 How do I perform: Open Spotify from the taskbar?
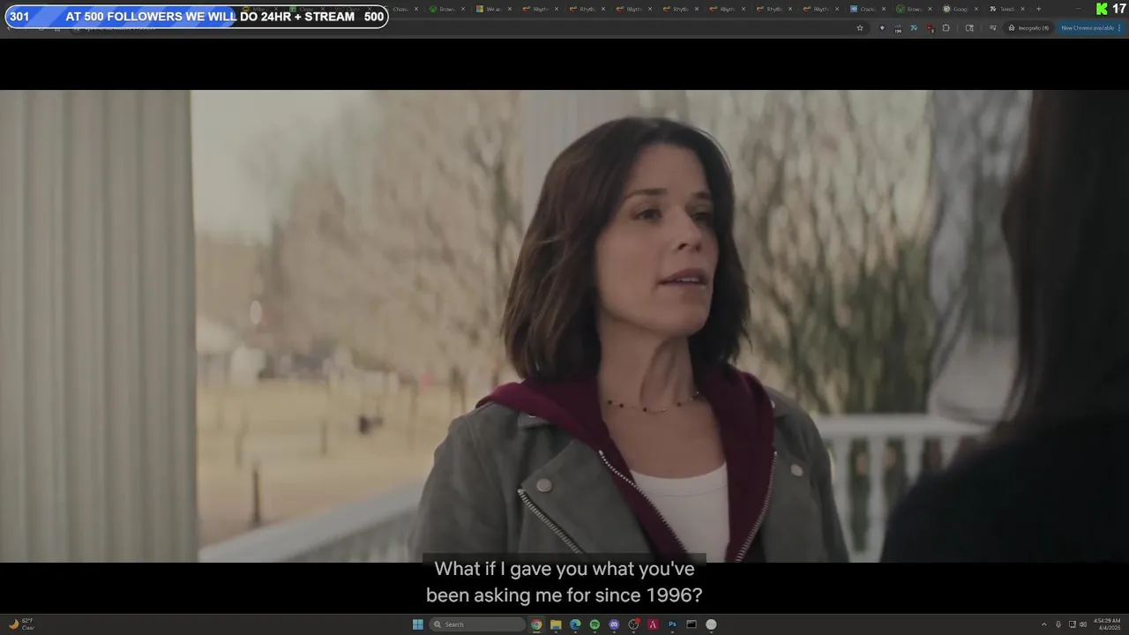[594, 624]
